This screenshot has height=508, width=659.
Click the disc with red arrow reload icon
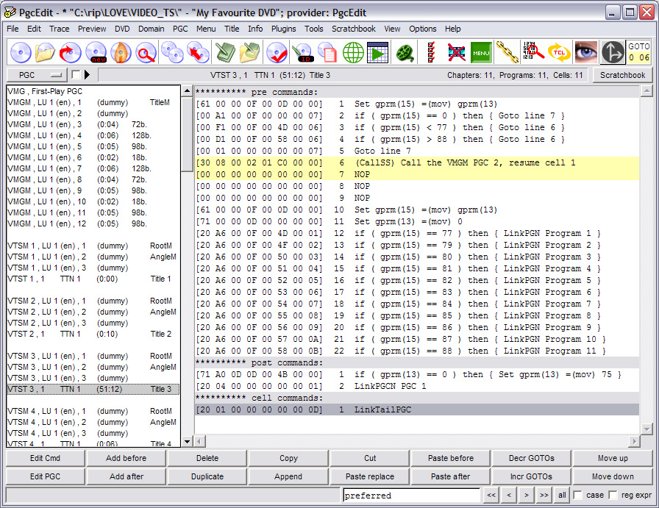pyautogui.click(x=70, y=52)
